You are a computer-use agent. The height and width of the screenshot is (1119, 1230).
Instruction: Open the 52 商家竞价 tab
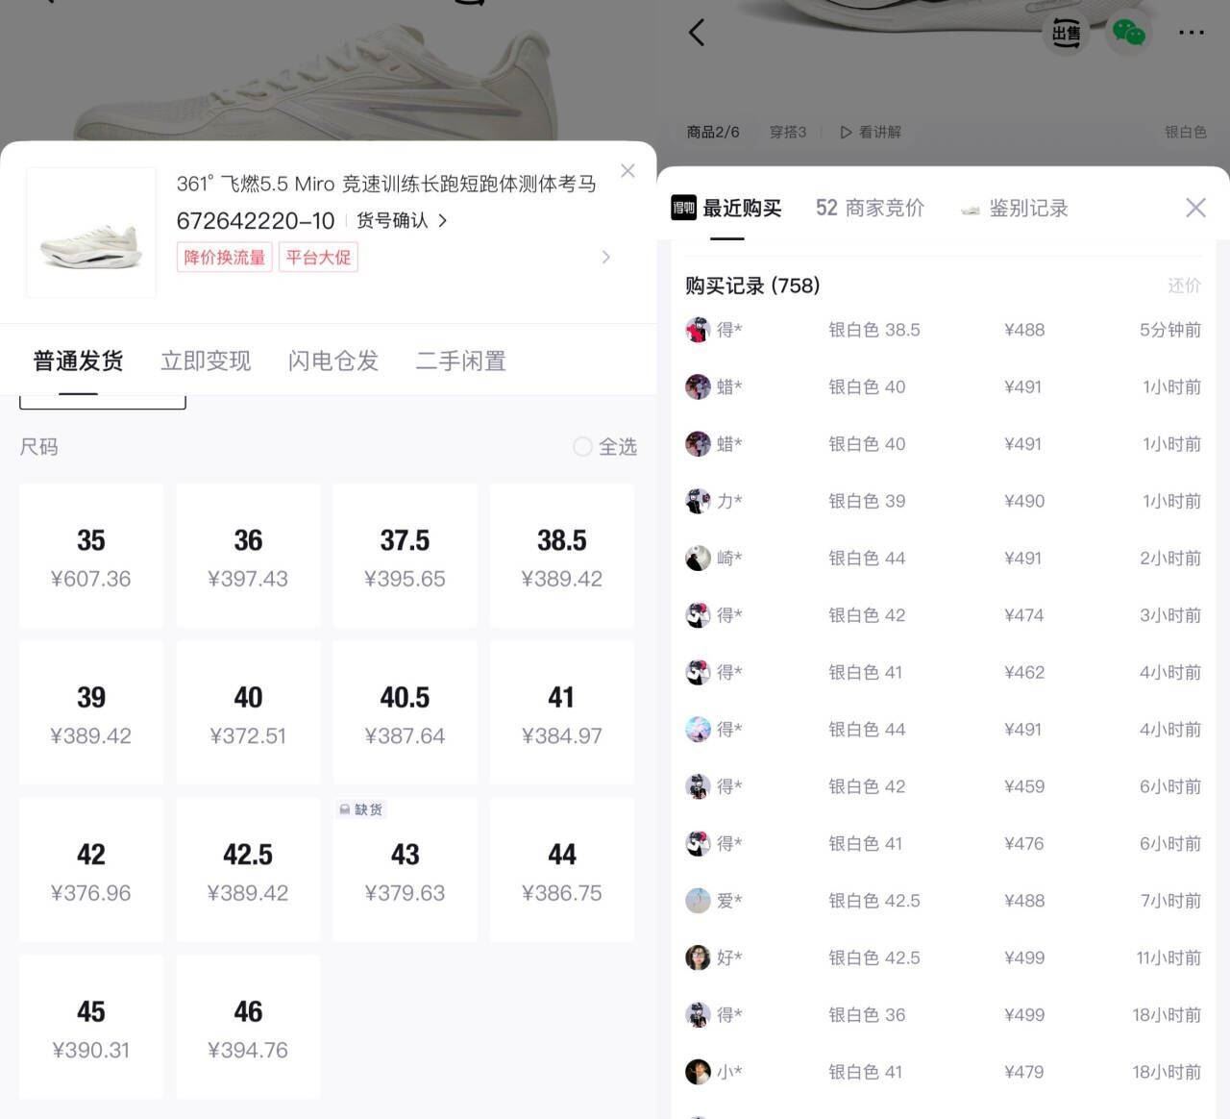point(870,208)
